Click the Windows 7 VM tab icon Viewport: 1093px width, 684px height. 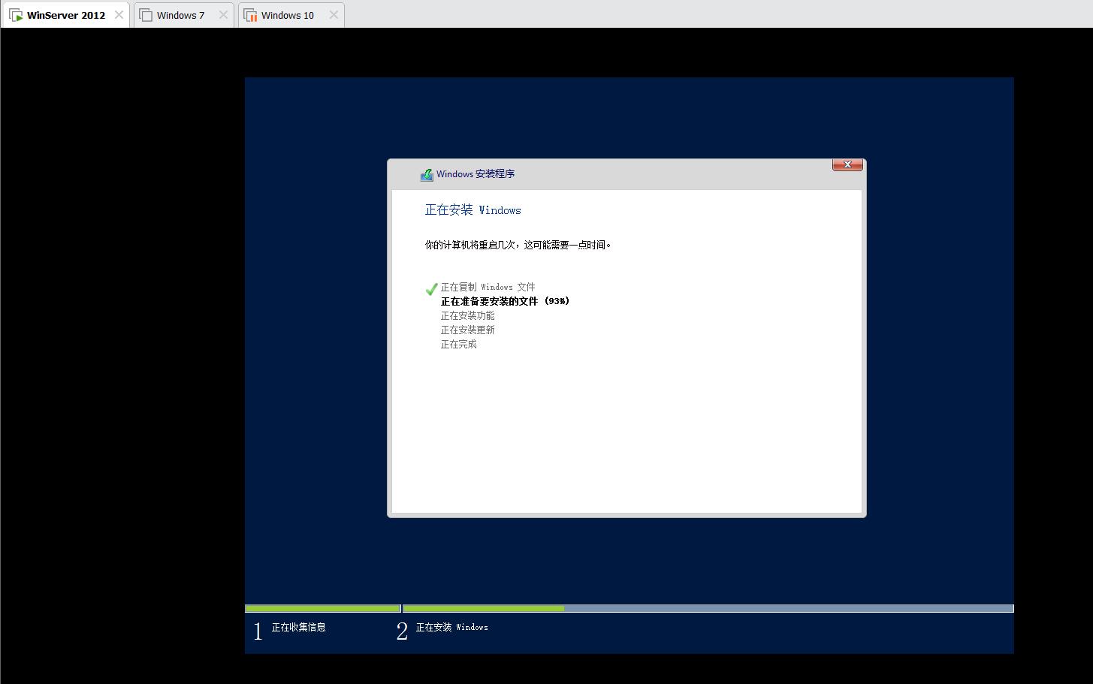pyautogui.click(x=146, y=15)
